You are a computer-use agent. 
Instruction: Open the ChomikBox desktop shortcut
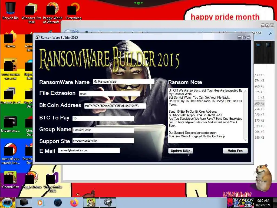11,180
